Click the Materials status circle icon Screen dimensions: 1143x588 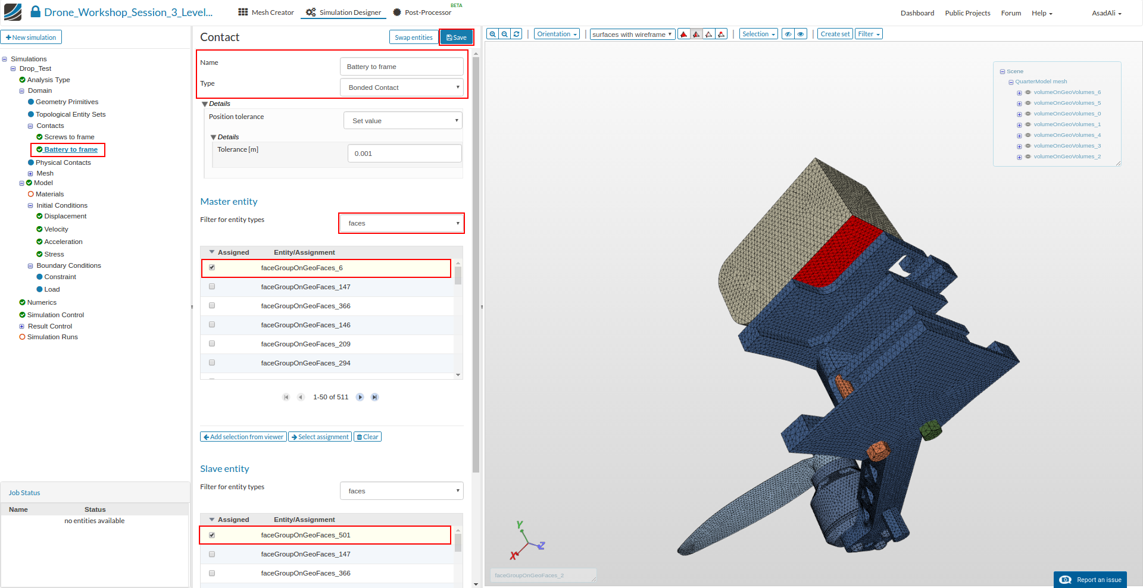(31, 194)
